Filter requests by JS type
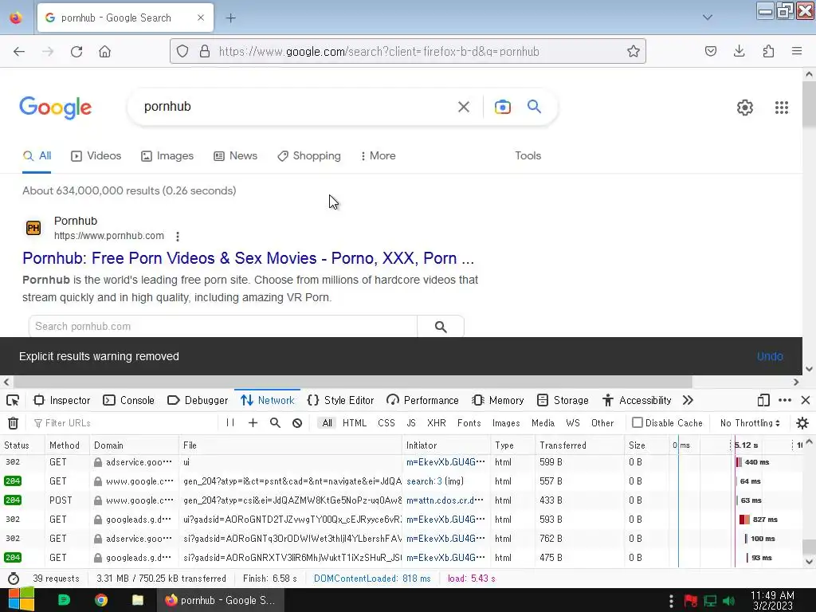The height and width of the screenshot is (612, 816). 411,423
